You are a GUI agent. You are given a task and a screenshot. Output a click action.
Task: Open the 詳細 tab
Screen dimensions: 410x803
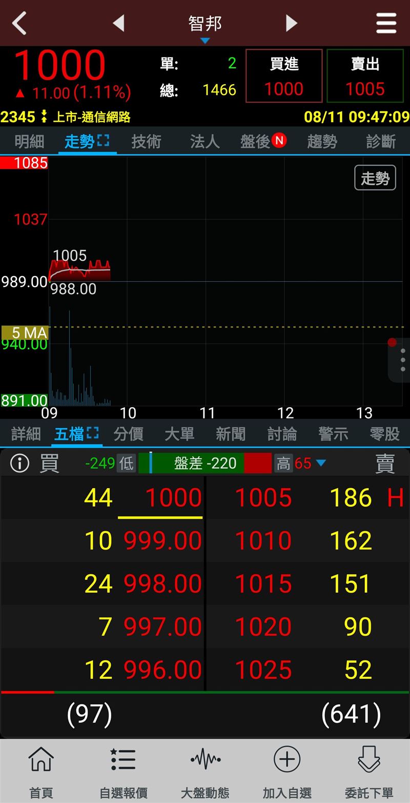26,434
